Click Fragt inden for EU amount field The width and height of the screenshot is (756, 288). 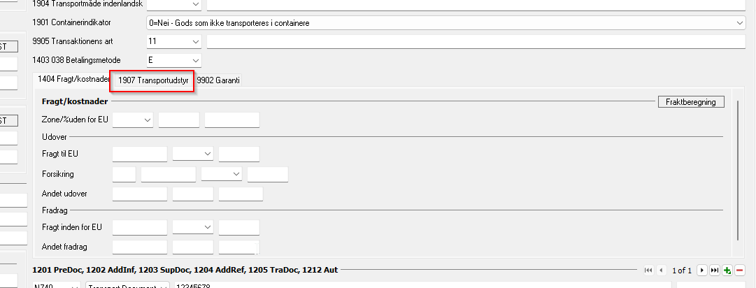point(140,228)
